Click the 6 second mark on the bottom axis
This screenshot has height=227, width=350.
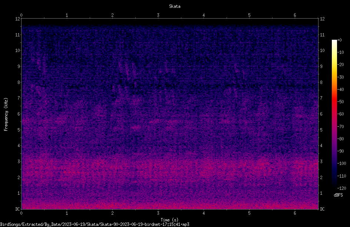295,213
